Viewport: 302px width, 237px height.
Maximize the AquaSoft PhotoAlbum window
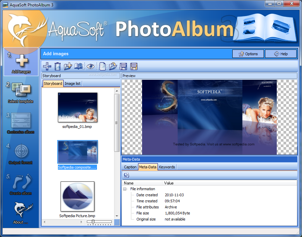pos(279,4)
